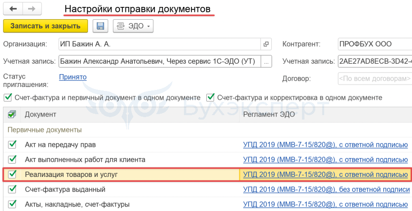Click the Контрагент field with ПРОФБУХ ООО
Screen dimensions: 412x211
pyautogui.click(x=375, y=44)
